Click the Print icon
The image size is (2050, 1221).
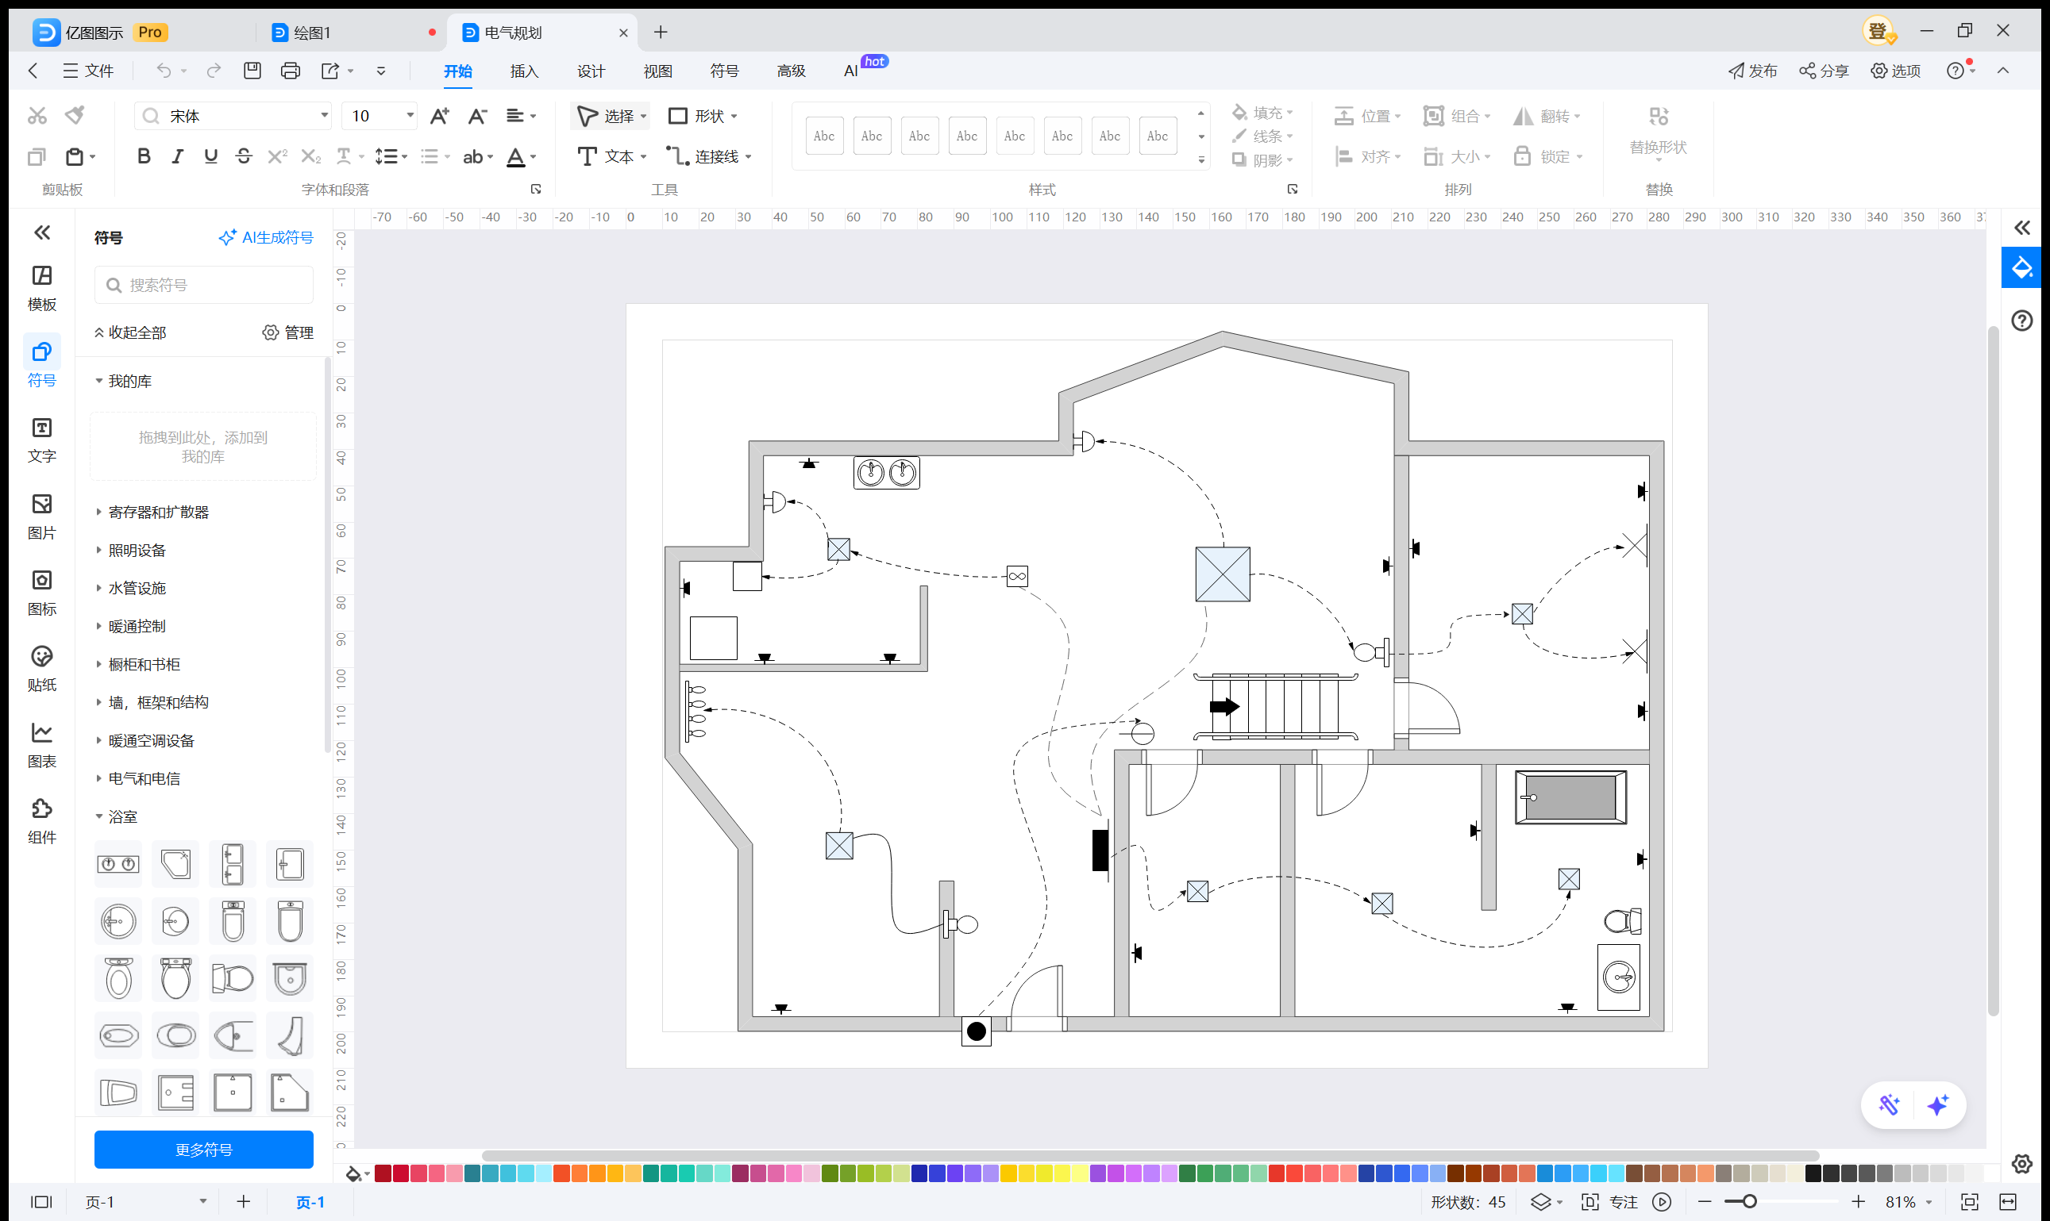290,71
